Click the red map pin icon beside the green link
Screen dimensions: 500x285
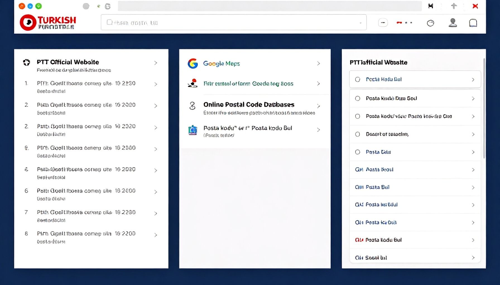(193, 83)
